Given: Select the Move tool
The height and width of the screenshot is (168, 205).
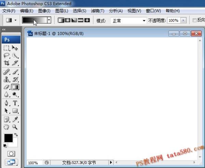Looking at the screenshot, I should pos(15,48).
